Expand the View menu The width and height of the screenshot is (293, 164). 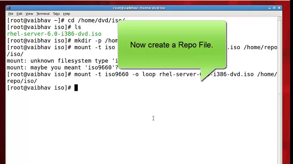coord(30,14)
